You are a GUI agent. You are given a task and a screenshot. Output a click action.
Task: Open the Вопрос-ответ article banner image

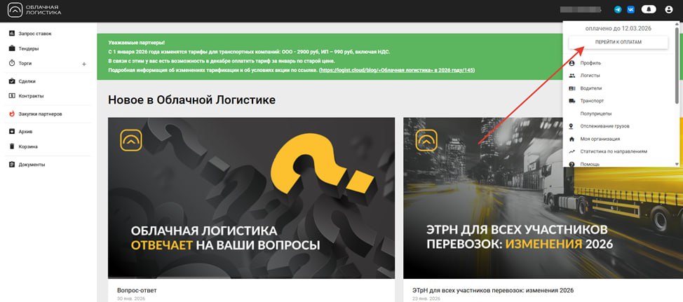click(x=251, y=198)
